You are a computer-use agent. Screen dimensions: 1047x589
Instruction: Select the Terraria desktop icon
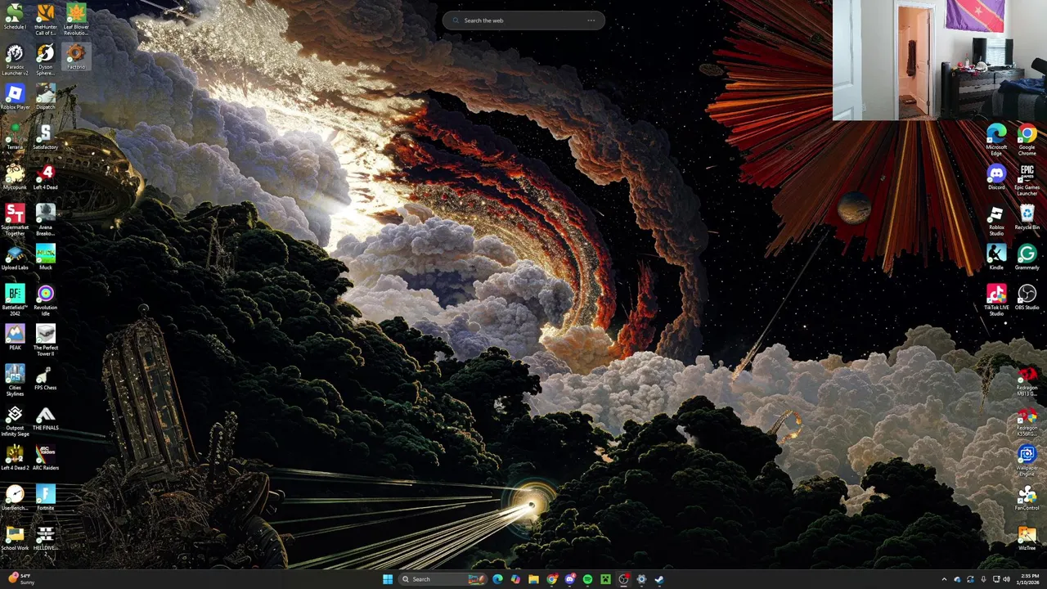tap(15, 137)
